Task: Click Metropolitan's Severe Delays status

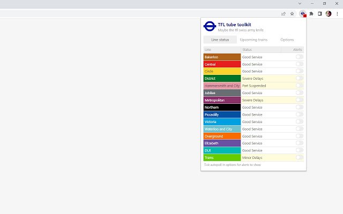Action: click(x=252, y=100)
